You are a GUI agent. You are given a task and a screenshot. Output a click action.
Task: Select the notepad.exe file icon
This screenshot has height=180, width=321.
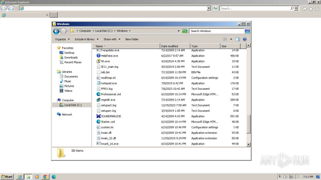tap(99, 83)
